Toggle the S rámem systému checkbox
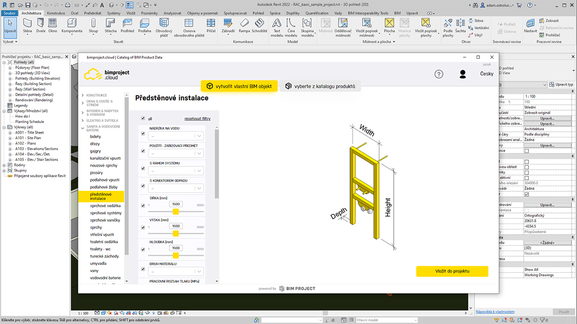Image resolution: width=577 pixels, height=324 pixels. pyautogui.click(x=143, y=168)
